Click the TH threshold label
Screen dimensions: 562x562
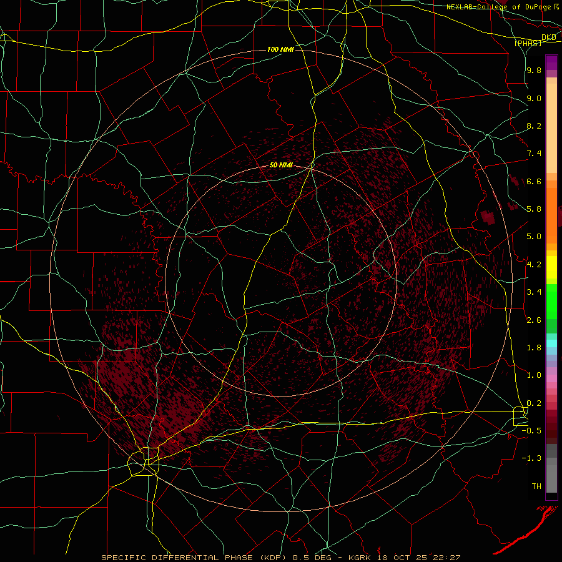[x=536, y=486]
